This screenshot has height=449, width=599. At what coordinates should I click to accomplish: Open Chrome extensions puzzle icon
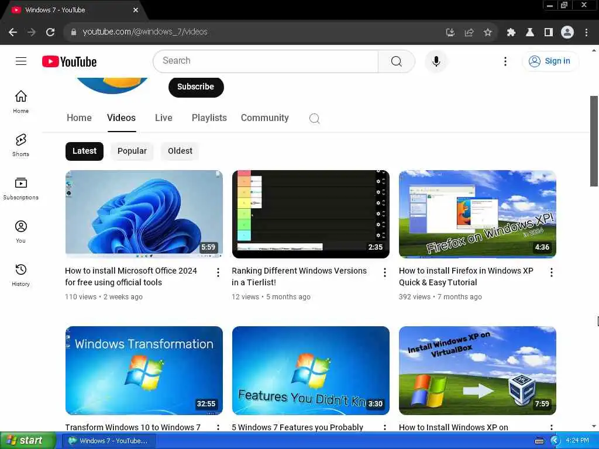point(511,33)
